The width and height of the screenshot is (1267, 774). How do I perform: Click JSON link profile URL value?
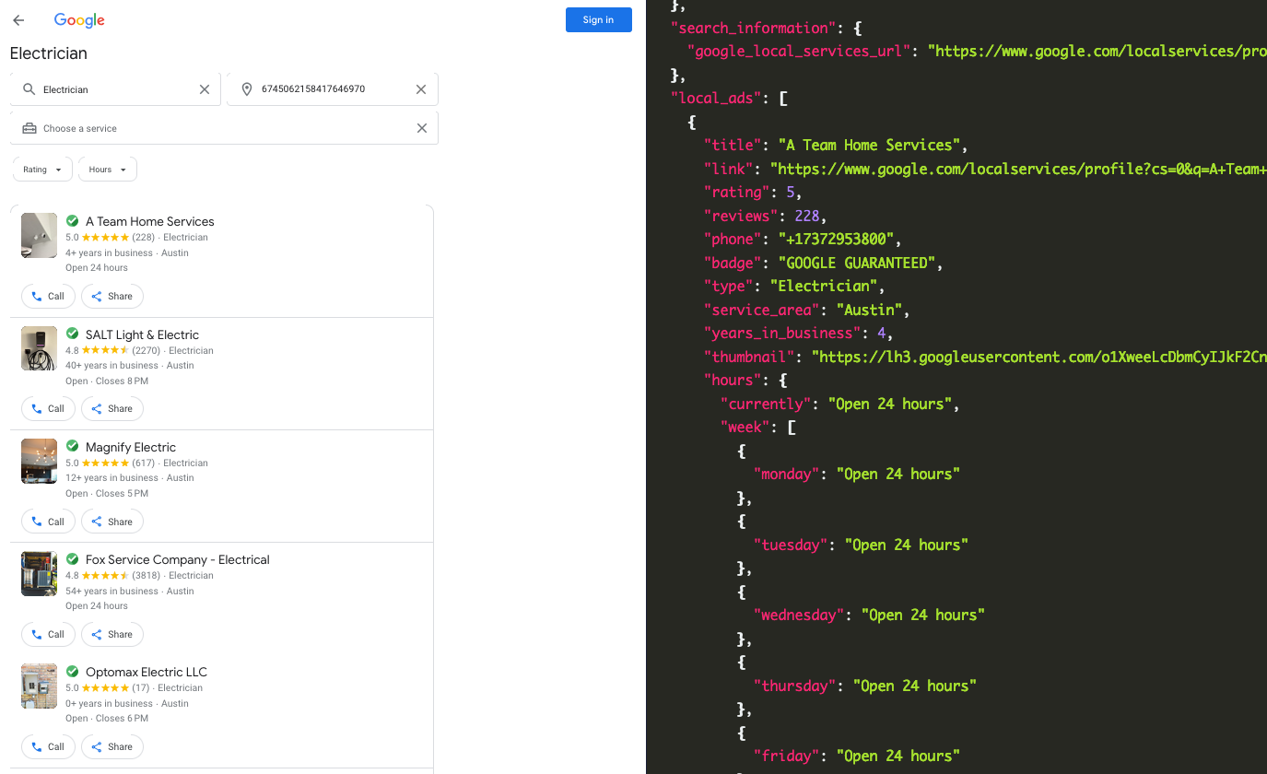coord(1018,169)
